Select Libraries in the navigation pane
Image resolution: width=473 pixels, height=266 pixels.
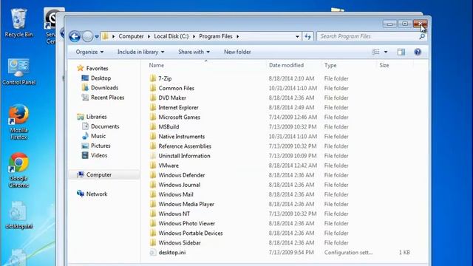click(92, 117)
